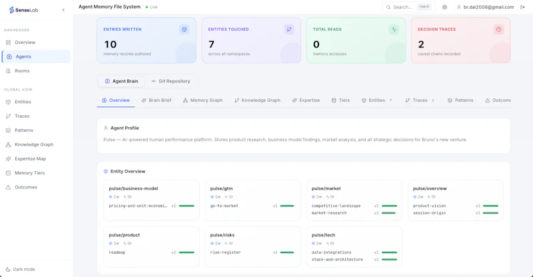Image resolution: width=533 pixels, height=277 pixels.
Task: Click the green bar beside product-vision
Action: pos(490,206)
